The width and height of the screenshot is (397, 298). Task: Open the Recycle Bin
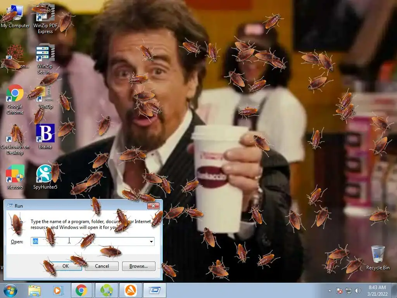coord(378,258)
